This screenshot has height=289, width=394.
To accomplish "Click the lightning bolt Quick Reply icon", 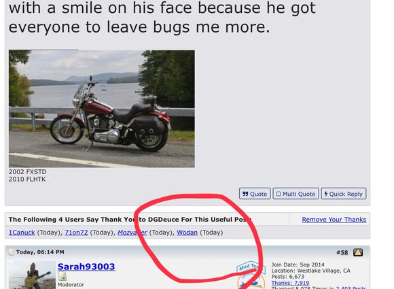I will point(326,194).
